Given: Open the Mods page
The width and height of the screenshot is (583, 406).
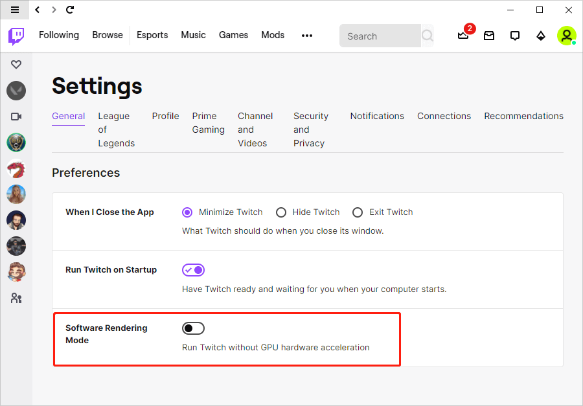Looking at the screenshot, I should click(x=273, y=36).
